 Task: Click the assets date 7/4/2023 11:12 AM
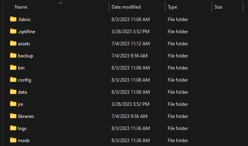pos(131,44)
